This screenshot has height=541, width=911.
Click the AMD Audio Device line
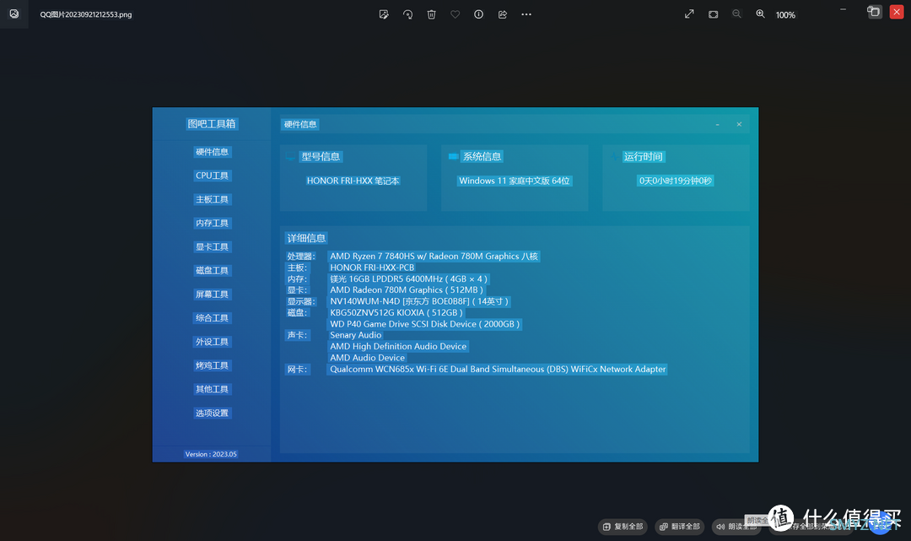(x=367, y=358)
